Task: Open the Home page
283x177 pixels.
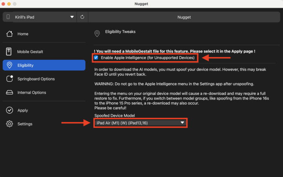Action: [44, 34]
